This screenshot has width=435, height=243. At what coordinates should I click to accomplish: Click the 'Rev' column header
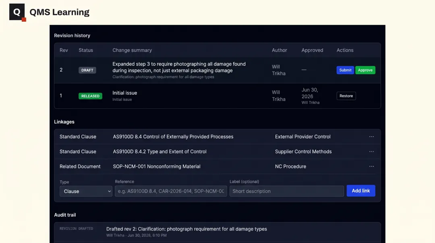pyautogui.click(x=64, y=50)
